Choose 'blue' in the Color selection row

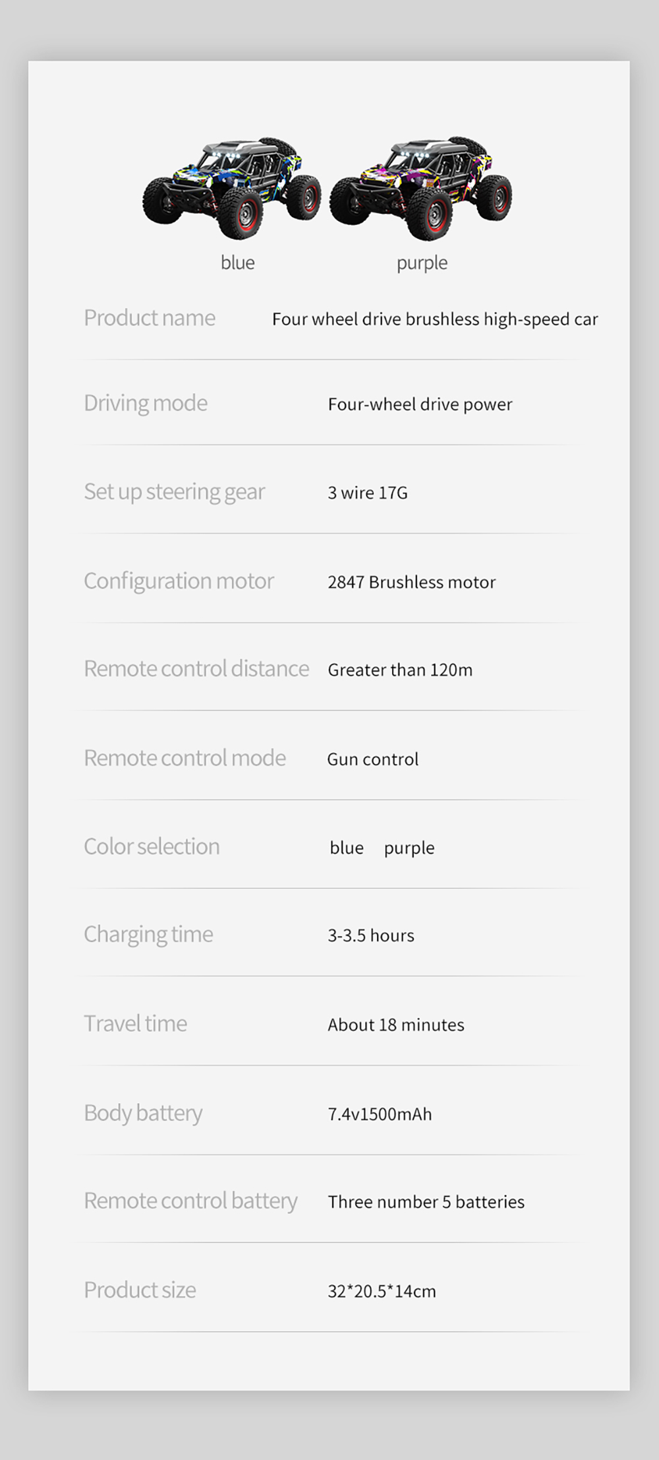[x=347, y=848]
